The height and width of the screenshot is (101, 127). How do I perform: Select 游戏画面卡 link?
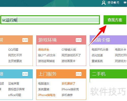coord(68,61)
